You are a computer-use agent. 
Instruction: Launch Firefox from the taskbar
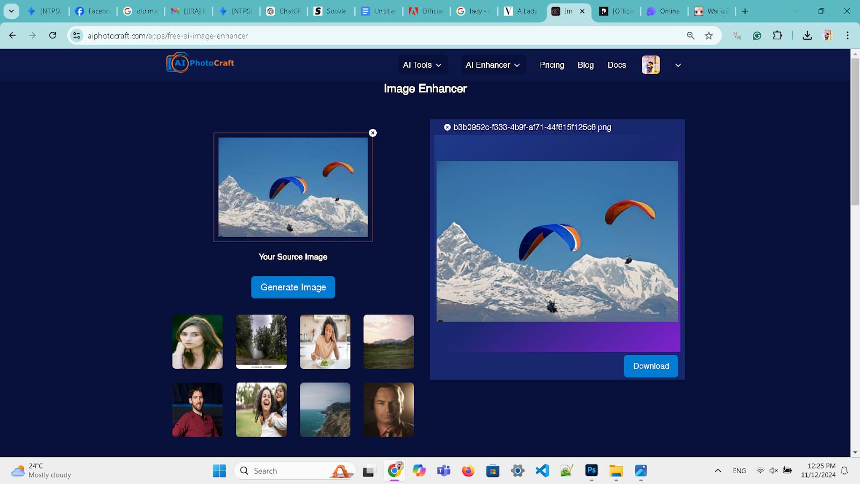click(x=468, y=471)
